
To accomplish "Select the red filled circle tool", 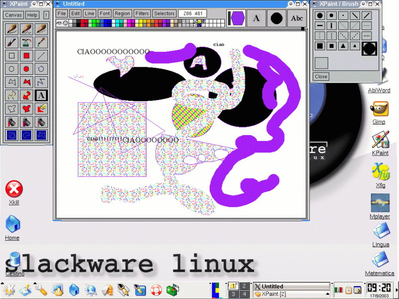I will pyautogui.click(x=26, y=69).
